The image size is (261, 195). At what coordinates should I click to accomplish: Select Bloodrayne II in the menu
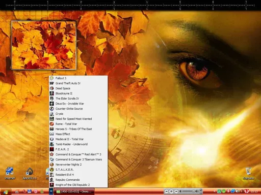(79, 93)
